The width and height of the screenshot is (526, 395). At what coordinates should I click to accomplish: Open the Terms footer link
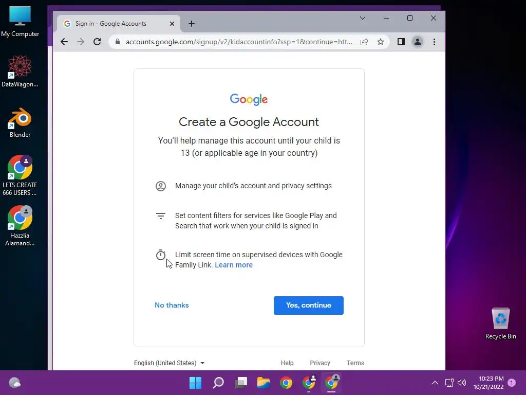pyautogui.click(x=355, y=363)
